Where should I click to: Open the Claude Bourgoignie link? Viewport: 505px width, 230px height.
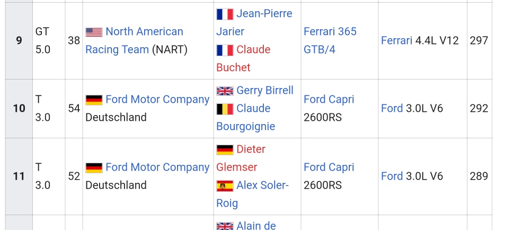coord(246,117)
